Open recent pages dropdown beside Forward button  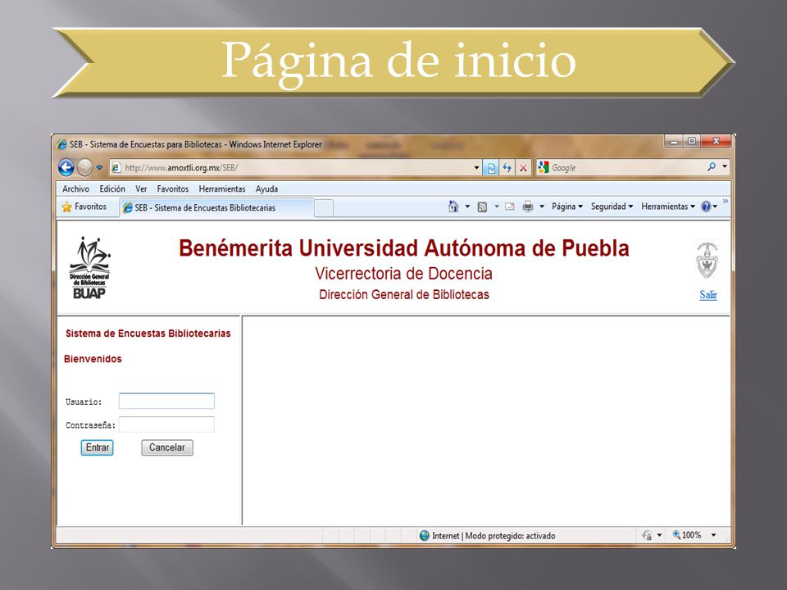point(99,167)
